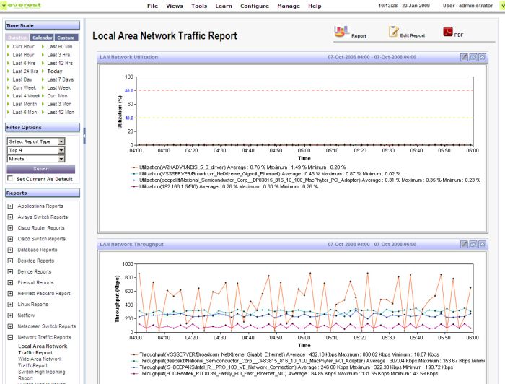The image size is (505, 384).
Task: Click the Filter Options panel header
Action: [x=43, y=128]
